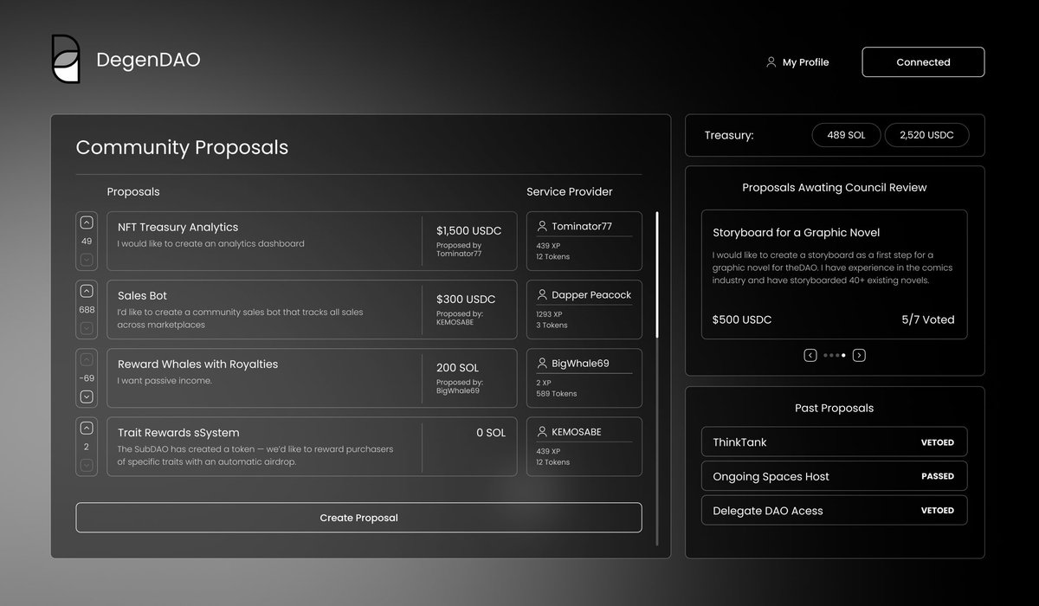Open the Sales Bot proposal card

312,309
